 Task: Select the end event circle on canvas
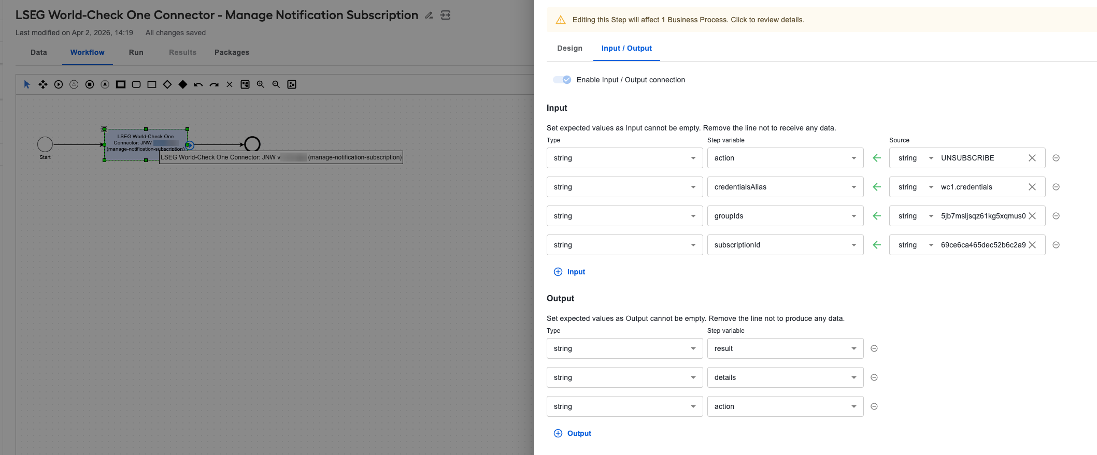coord(252,144)
